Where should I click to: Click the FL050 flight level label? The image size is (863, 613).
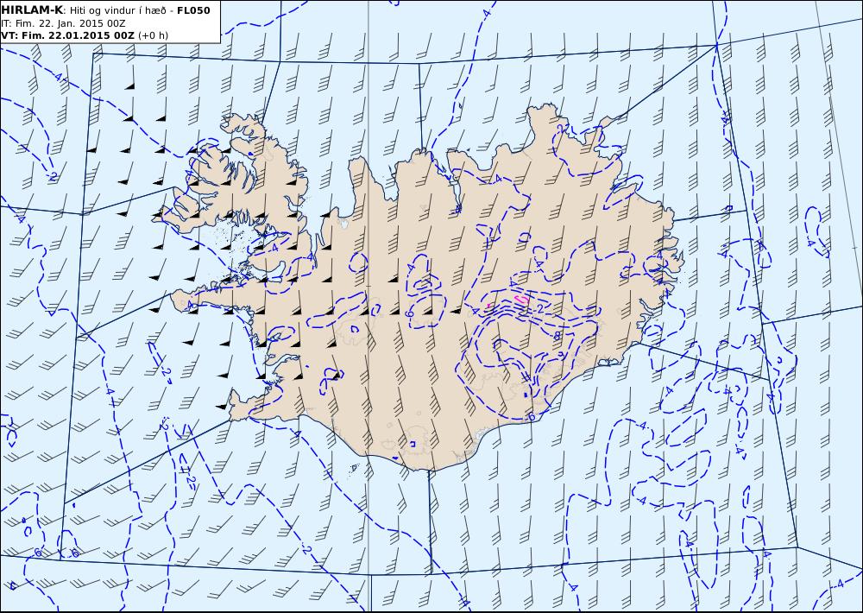point(193,10)
